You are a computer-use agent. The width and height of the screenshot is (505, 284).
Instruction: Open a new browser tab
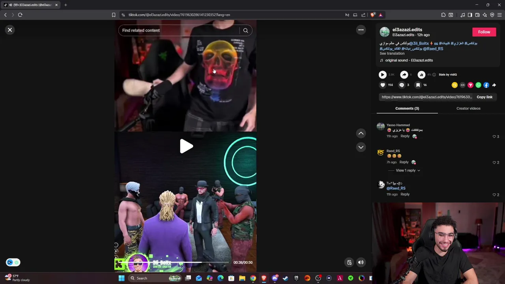point(65,5)
